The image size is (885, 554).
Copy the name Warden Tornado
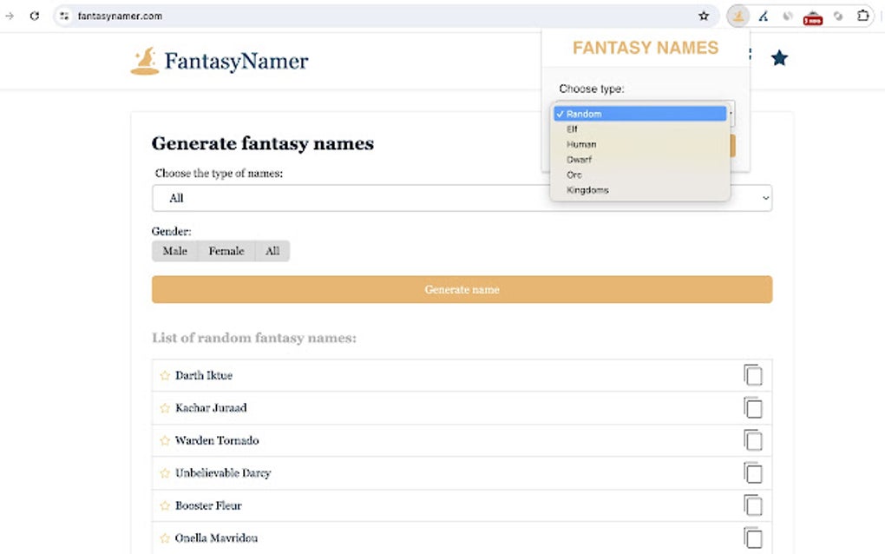pos(753,439)
